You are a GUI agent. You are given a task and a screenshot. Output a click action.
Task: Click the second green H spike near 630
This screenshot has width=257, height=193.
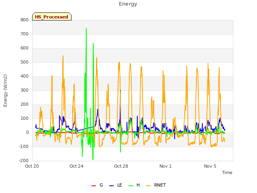click(93, 44)
